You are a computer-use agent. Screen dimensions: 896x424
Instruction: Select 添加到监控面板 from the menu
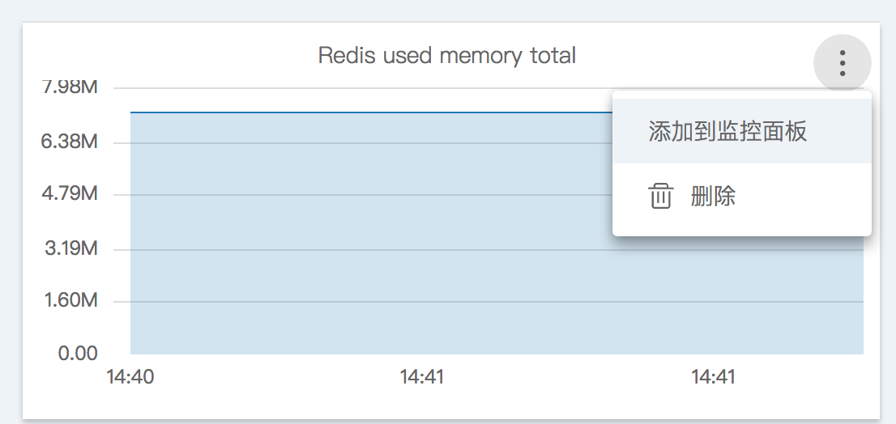coord(727,132)
